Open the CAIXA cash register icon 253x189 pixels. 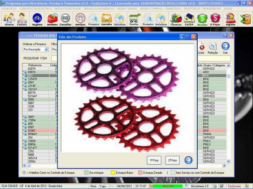(189, 19)
